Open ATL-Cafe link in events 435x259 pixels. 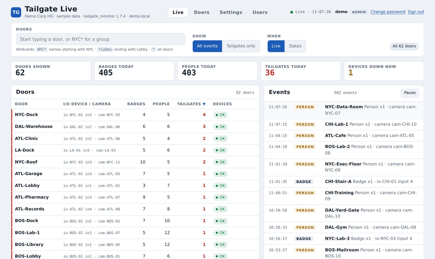(335, 135)
